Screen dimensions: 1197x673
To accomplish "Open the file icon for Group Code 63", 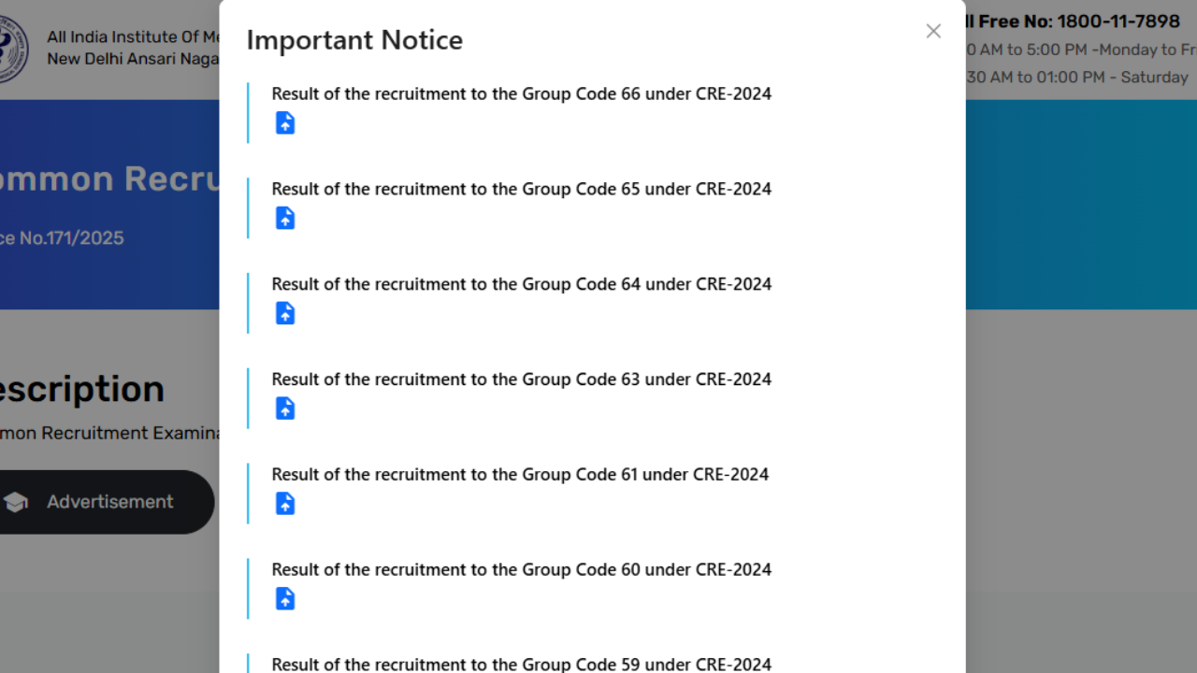I will pos(285,409).
